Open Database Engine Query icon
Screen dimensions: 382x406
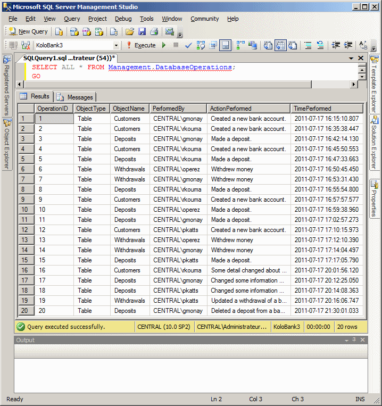point(59,31)
